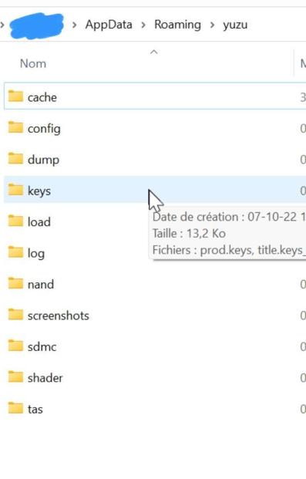Select the tas folder row
Screen dimensions: 306x479
[155, 409]
